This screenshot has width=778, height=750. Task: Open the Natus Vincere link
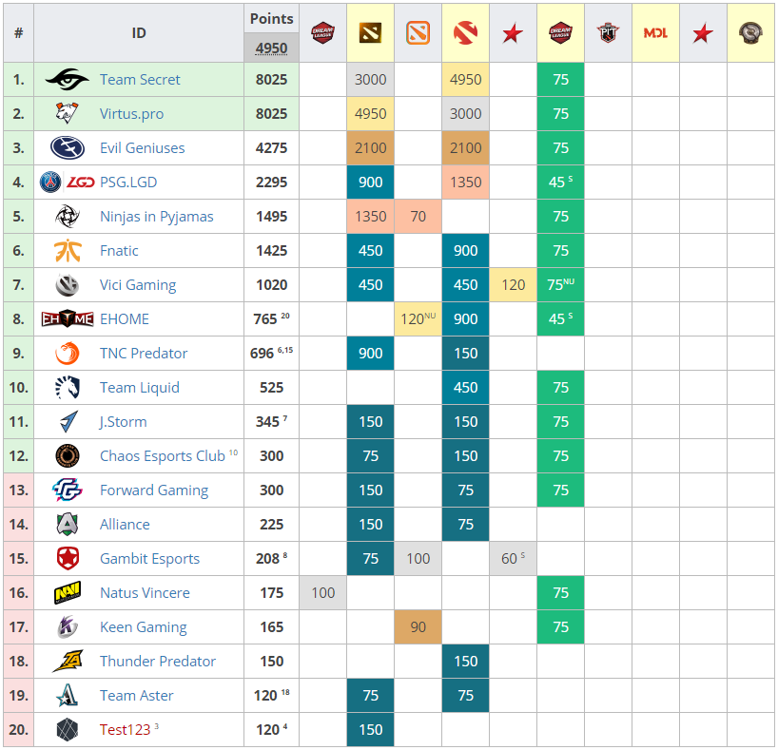coord(145,593)
